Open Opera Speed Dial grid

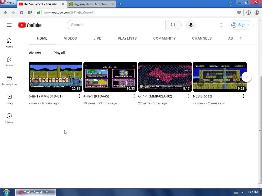coord(30,13)
